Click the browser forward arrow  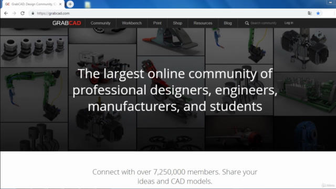click(14, 13)
